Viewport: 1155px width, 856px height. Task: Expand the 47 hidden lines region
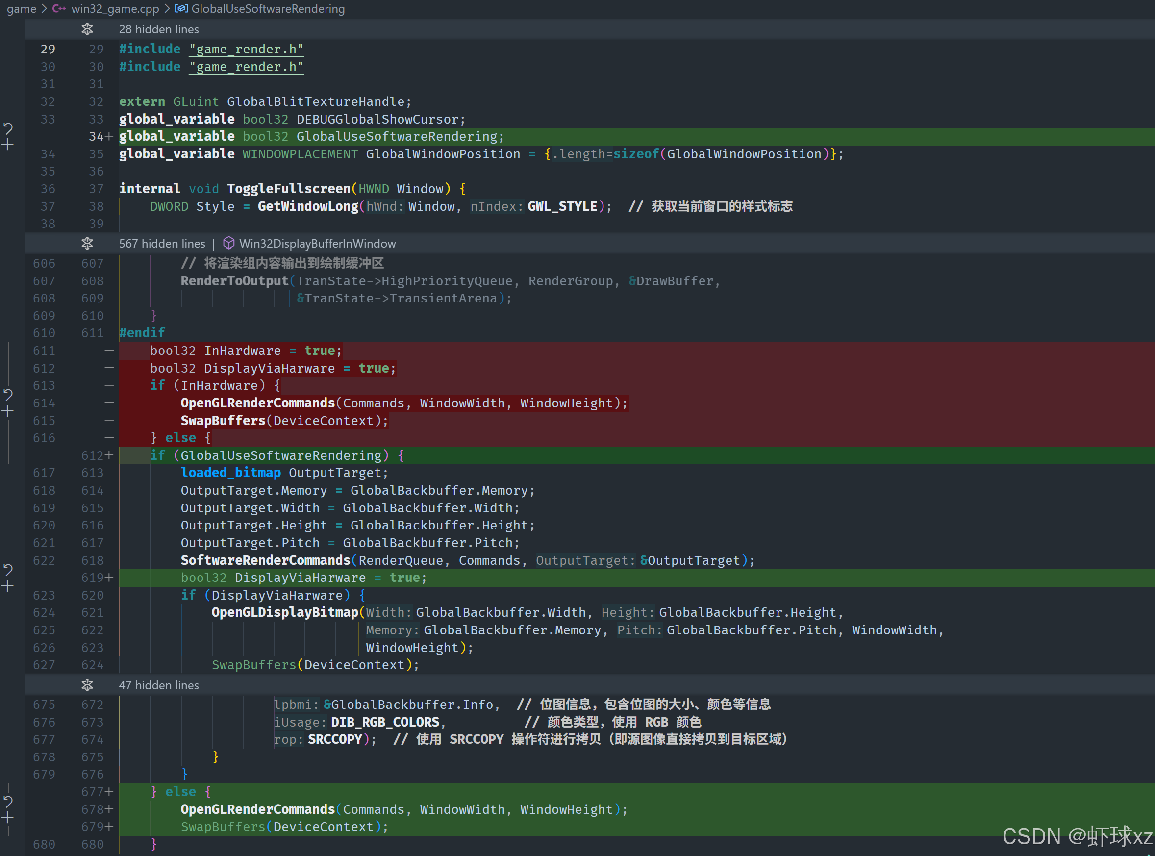point(87,685)
